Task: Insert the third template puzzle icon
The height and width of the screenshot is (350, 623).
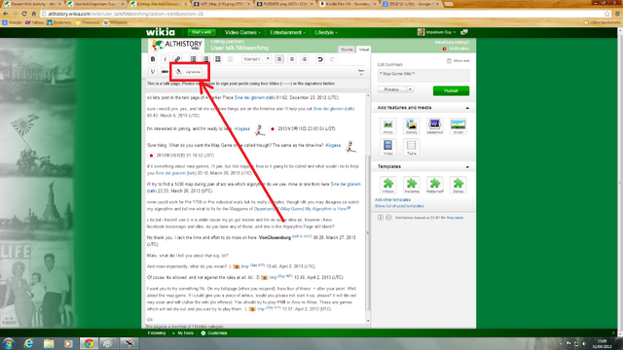Action: (435, 186)
